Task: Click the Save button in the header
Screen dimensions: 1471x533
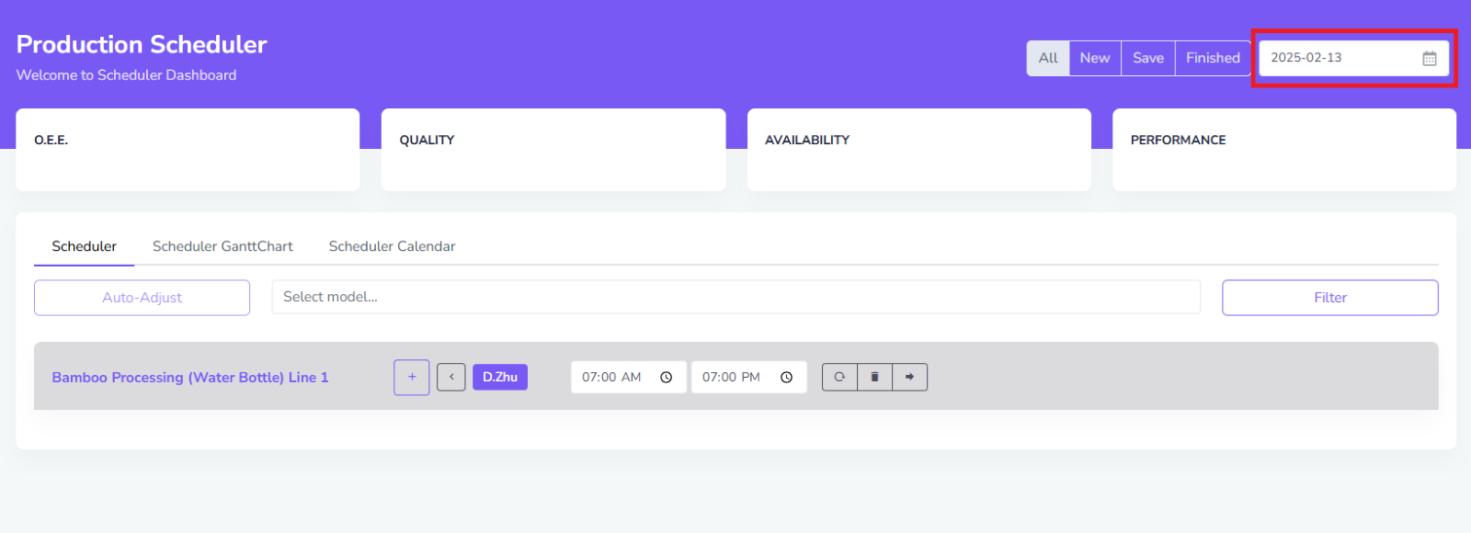Action: tap(1147, 58)
